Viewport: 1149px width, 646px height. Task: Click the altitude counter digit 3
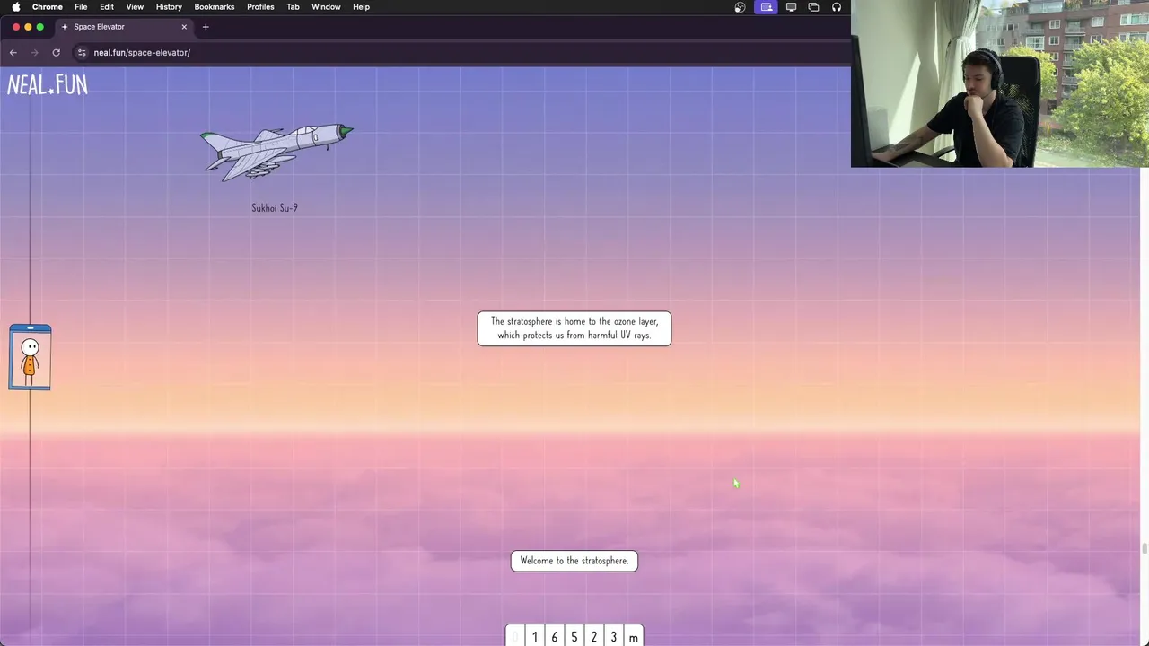(x=614, y=637)
